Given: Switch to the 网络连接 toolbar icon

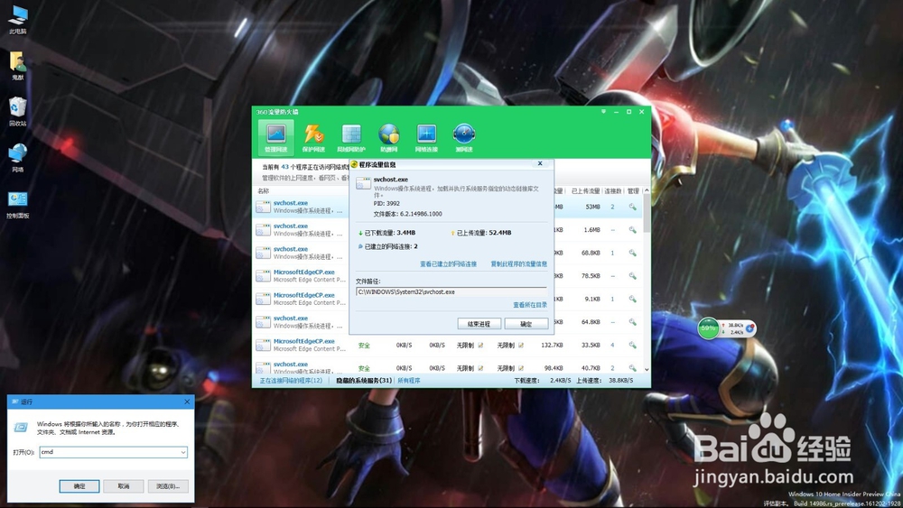Looking at the screenshot, I should (426, 137).
